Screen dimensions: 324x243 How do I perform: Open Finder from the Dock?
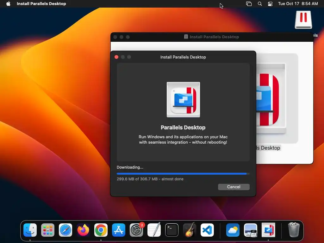30,230
